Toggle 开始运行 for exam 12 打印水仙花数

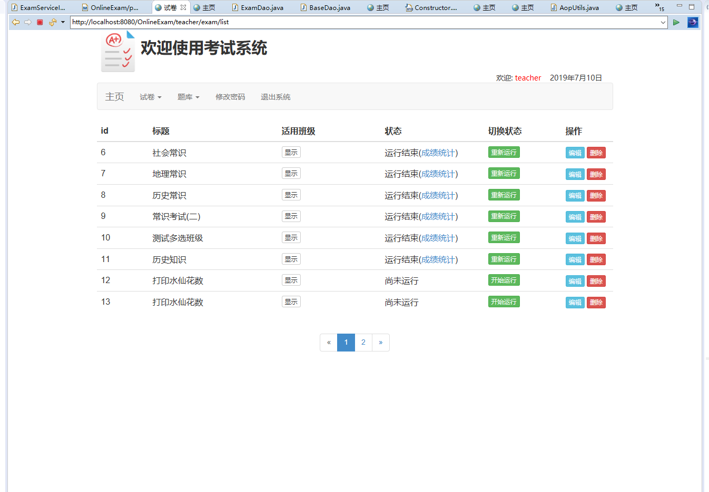[x=504, y=280]
